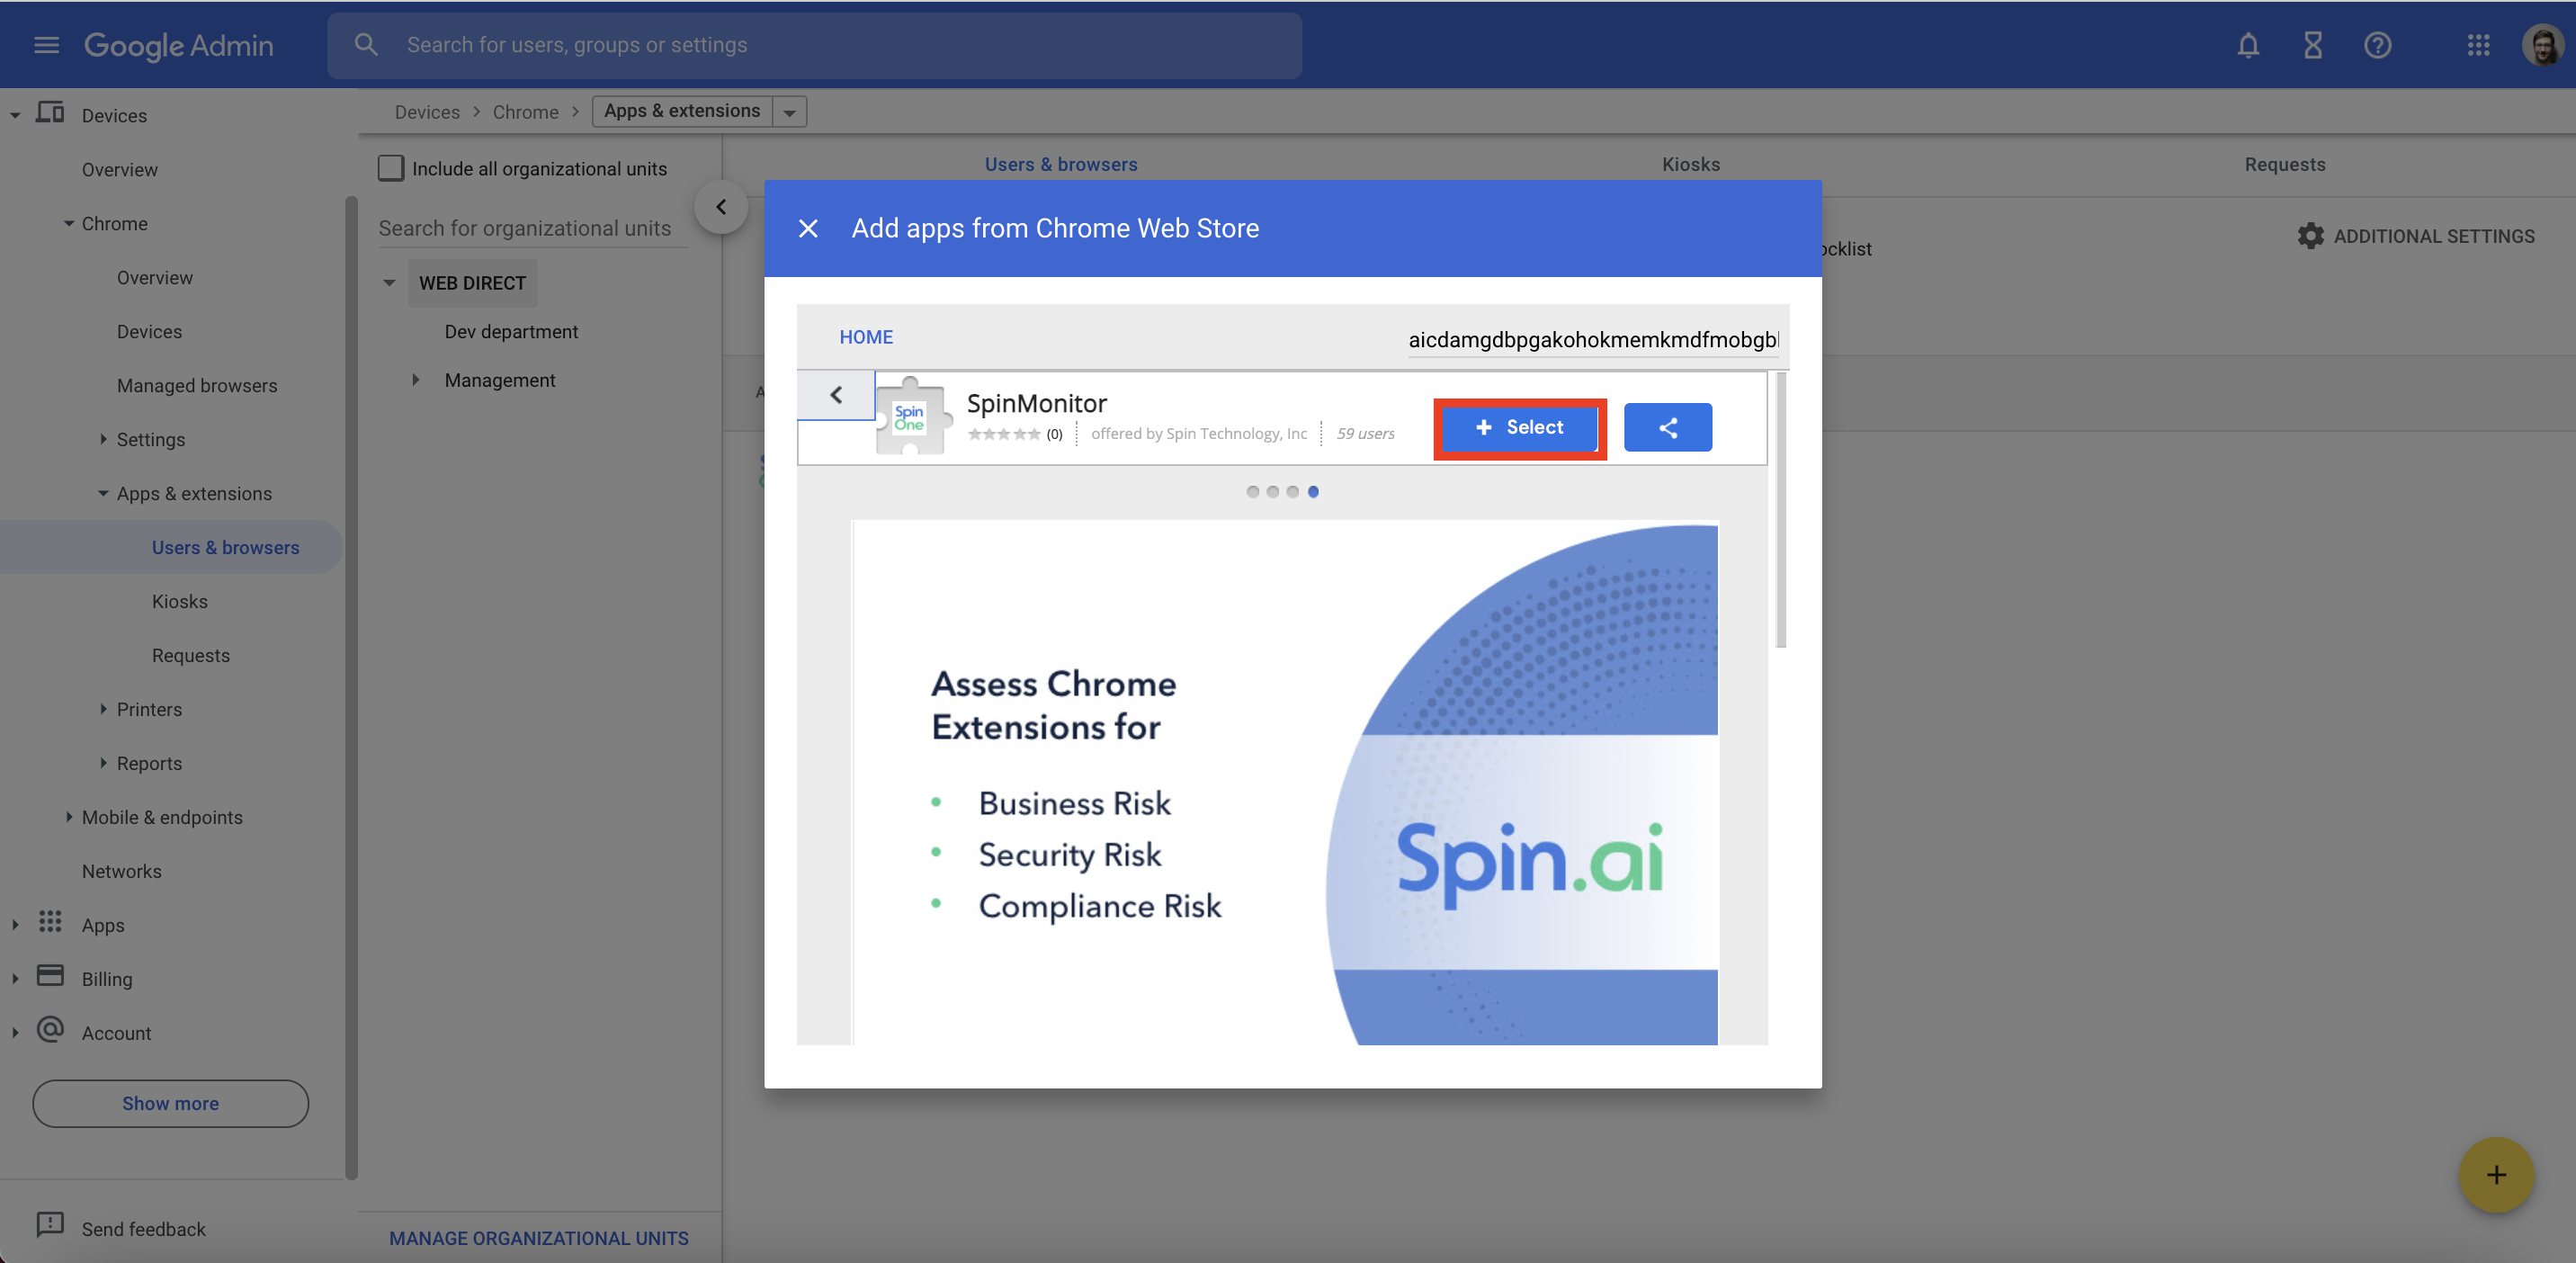This screenshot has height=1263, width=2576.
Task: Open the hamburger main menu
Action: pyautogui.click(x=46, y=45)
